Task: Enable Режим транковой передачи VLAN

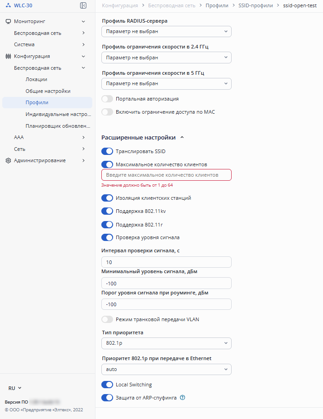Action: click(107, 319)
